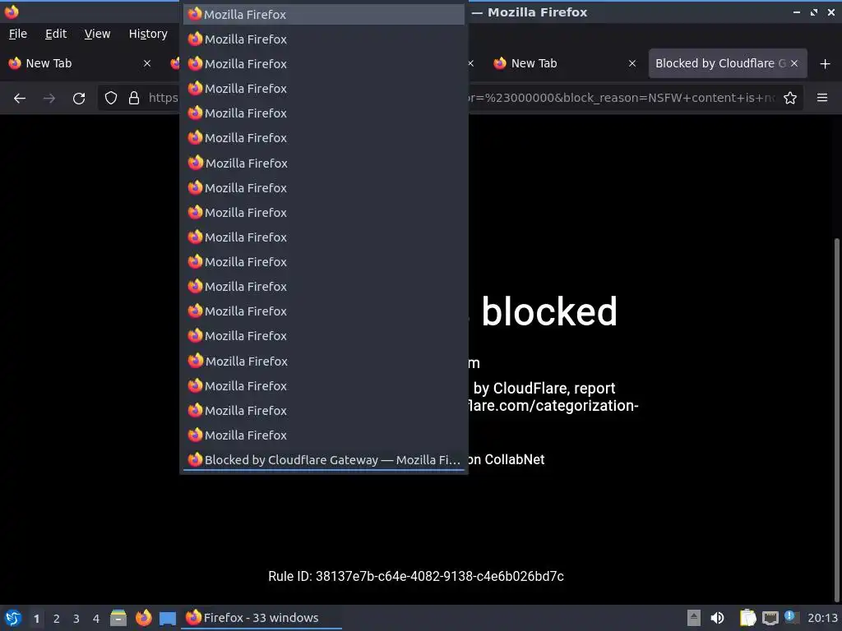This screenshot has height=631, width=842.
Task: Click the forward navigation arrow
Action: click(x=49, y=99)
